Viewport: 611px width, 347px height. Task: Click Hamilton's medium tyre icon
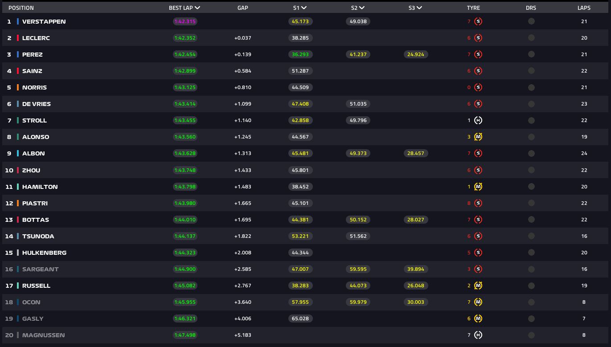(x=478, y=187)
